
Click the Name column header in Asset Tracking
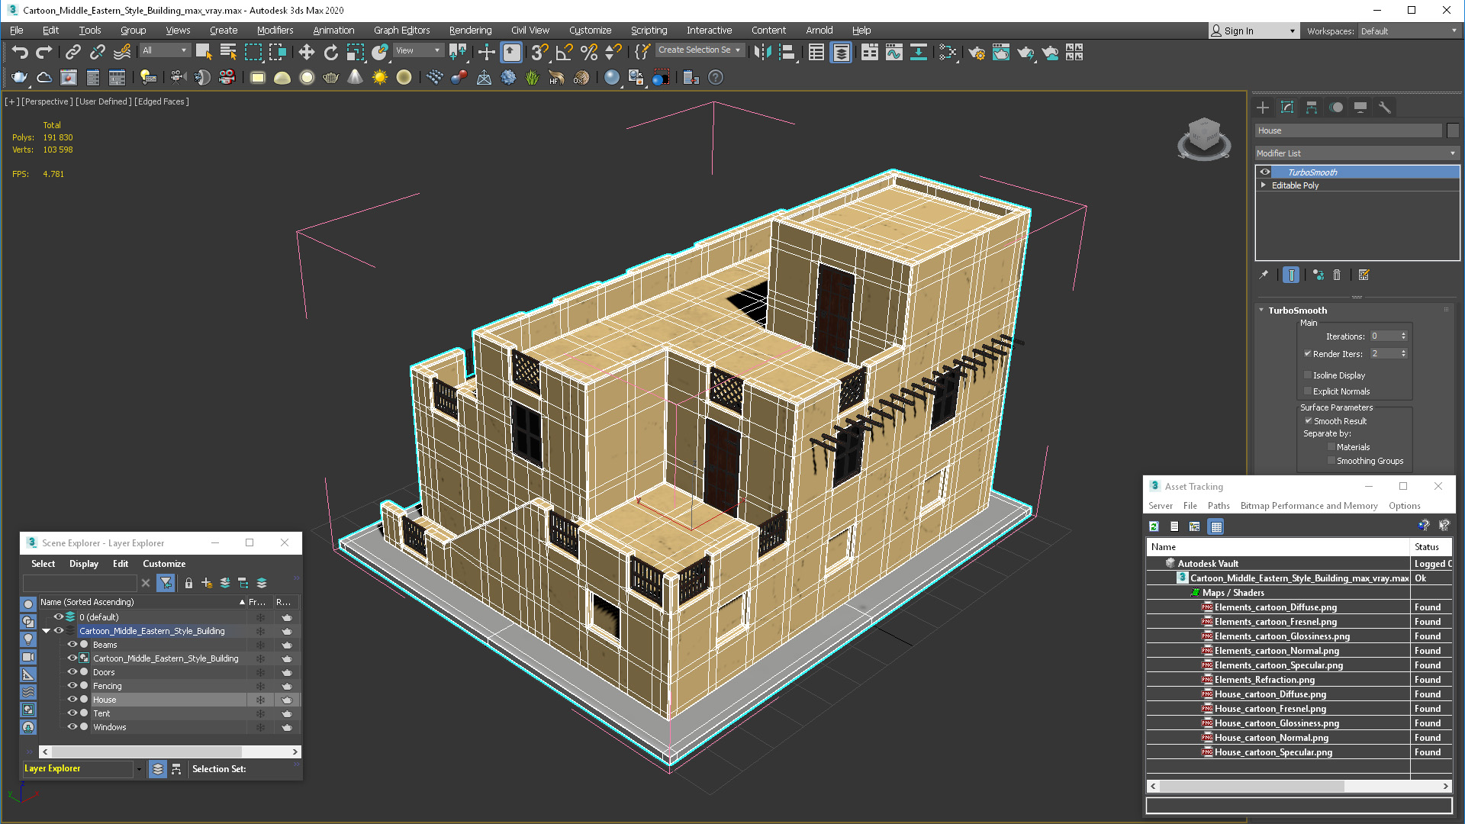click(1277, 547)
